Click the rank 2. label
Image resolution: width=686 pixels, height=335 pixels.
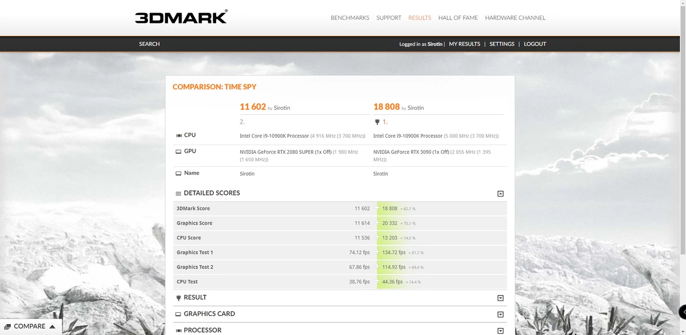click(x=242, y=122)
